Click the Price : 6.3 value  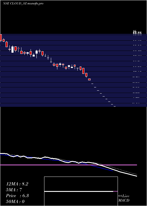point(17,196)
